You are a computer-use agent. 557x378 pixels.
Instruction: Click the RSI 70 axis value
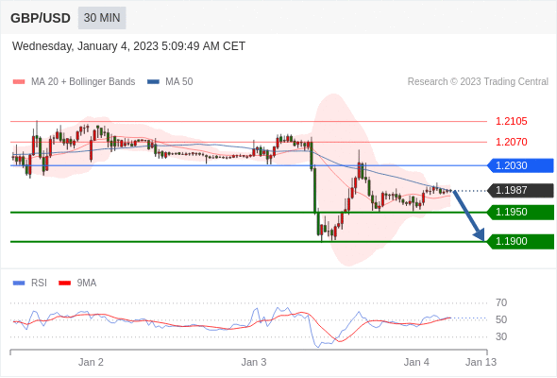pos(501,303)
